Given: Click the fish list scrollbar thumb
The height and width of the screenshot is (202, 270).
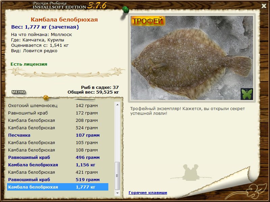Looking at the screenshot, I should 117,175.
